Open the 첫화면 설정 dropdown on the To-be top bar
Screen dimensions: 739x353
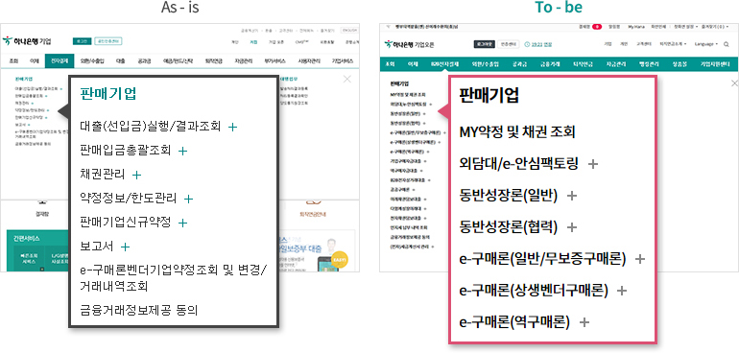click(x=686, y=27)
